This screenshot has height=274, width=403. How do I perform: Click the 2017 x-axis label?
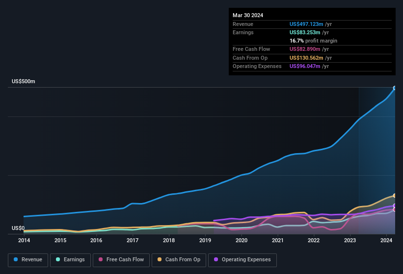[133, 240]
